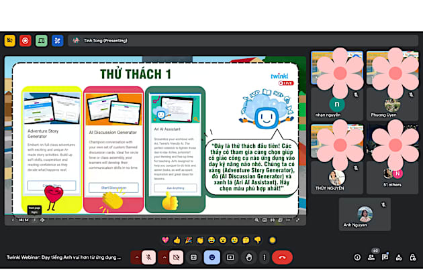Toggle the microphone mute button

[149, 257]
